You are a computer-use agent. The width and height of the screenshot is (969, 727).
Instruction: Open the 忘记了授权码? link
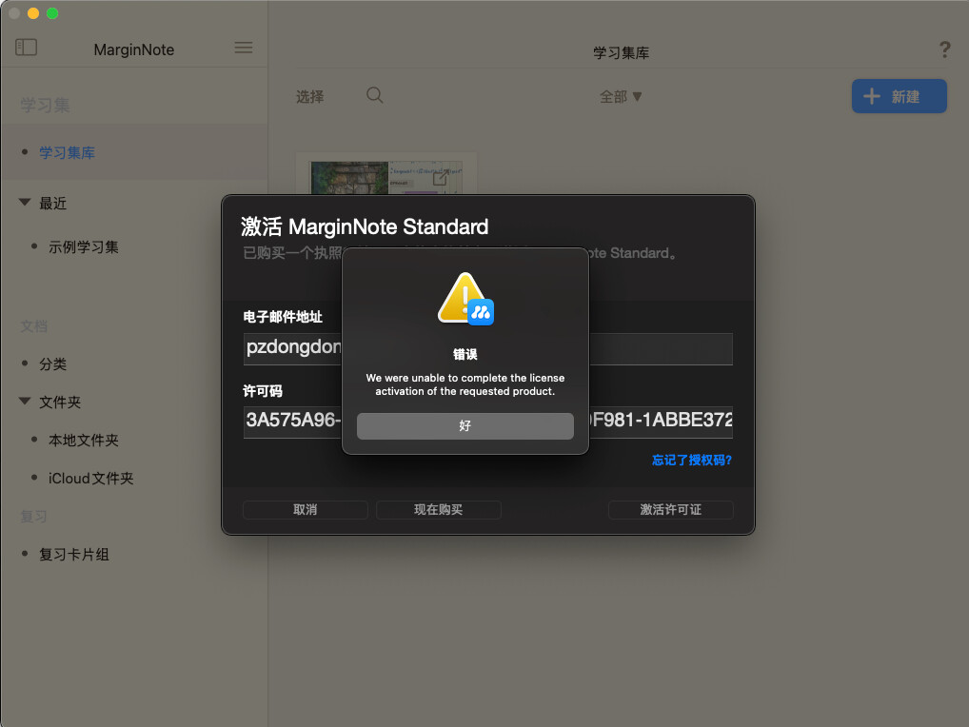click(691, 461)
